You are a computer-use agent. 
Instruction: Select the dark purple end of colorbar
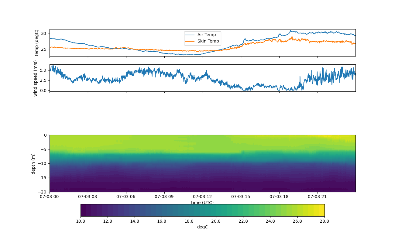coord(83,210)
